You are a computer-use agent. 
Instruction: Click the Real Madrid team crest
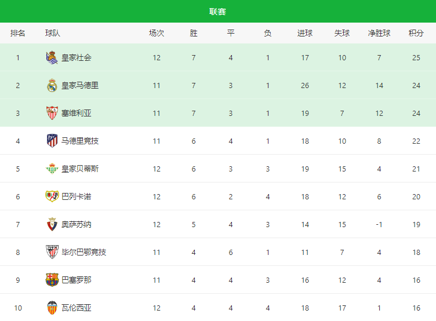pos(52,85)
